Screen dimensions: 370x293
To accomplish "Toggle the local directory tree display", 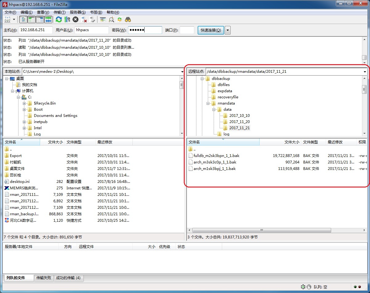I will tap(31, 19).
